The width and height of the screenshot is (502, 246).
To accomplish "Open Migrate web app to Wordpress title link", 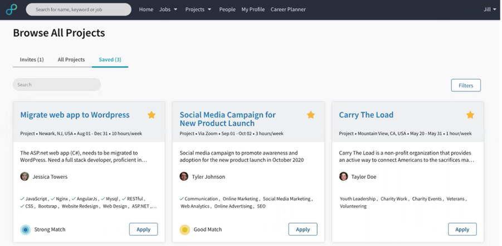I will click(75, 115).
